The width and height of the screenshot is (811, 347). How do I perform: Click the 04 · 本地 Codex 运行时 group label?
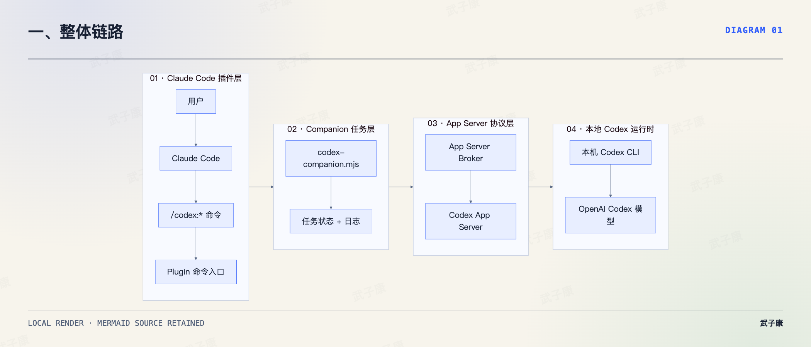pos(611,129)
